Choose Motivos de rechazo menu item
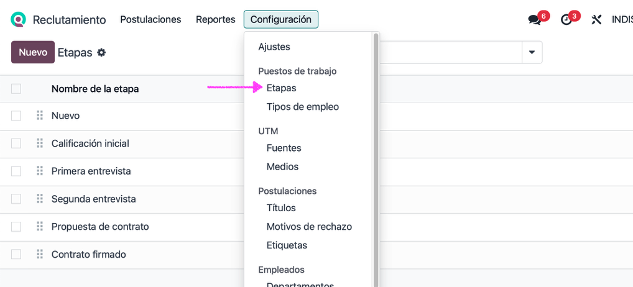Viewport: 633px width, 287px height. click(309, 227)
